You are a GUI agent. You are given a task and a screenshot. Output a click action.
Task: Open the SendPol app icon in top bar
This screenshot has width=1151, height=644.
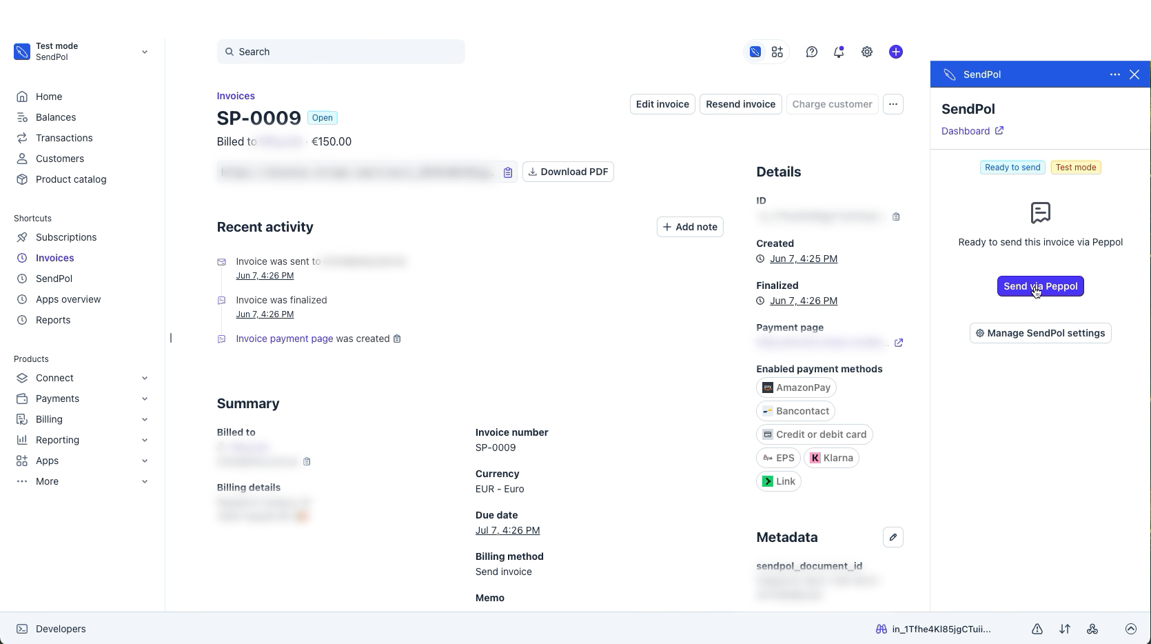(x=755, y=52)
